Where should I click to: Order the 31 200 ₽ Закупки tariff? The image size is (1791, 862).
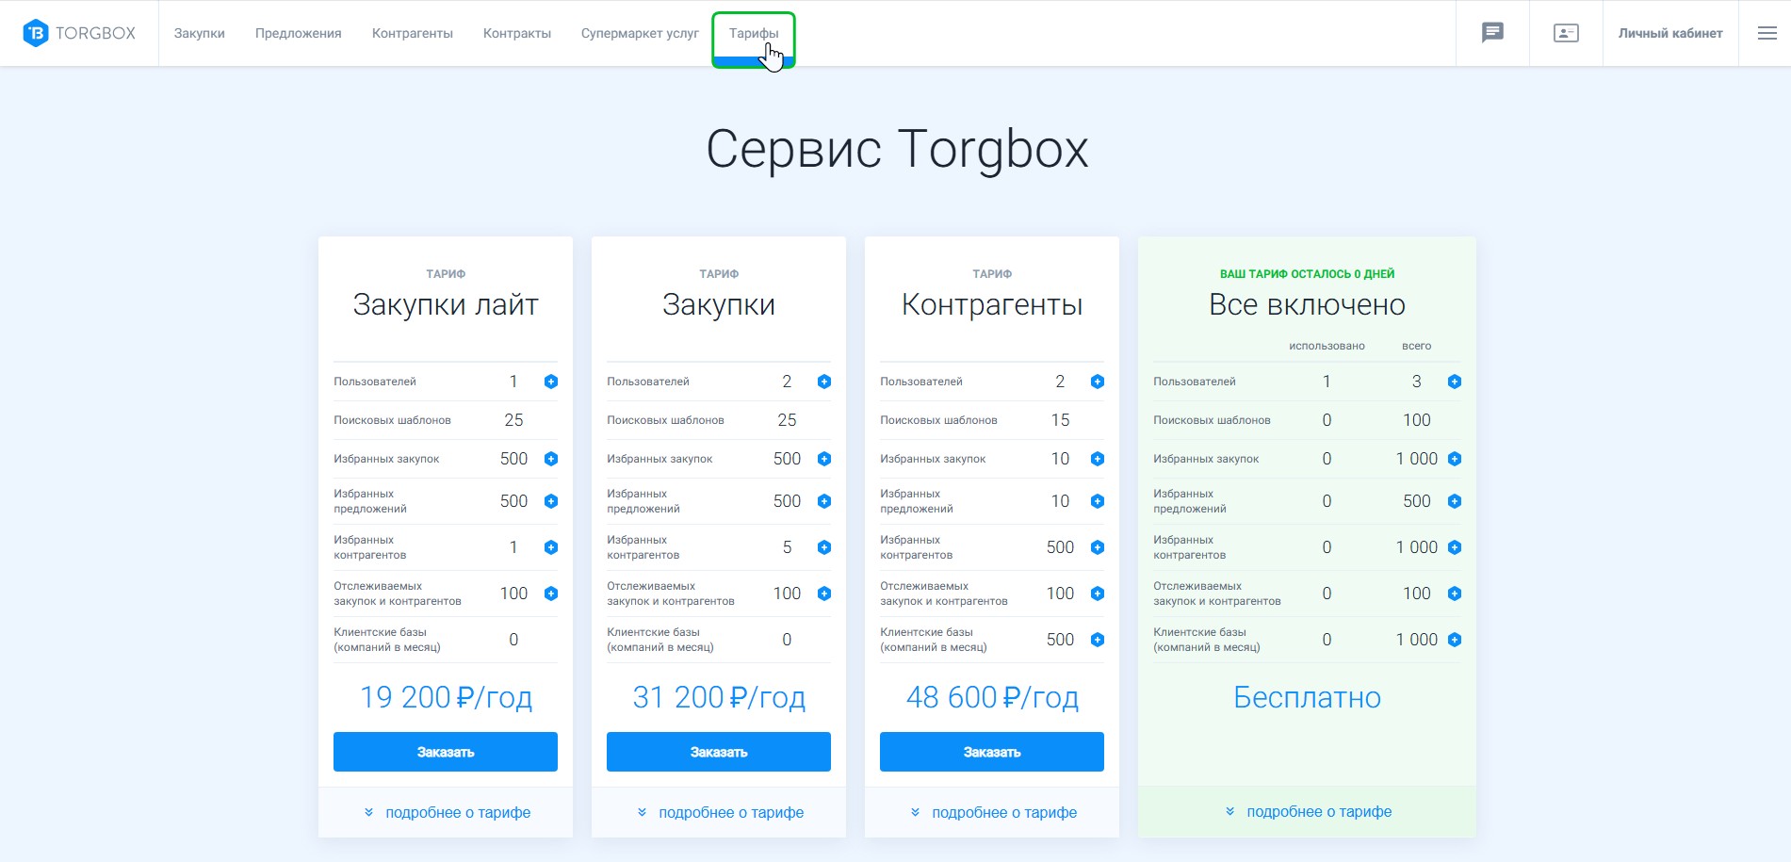(719, 752)
